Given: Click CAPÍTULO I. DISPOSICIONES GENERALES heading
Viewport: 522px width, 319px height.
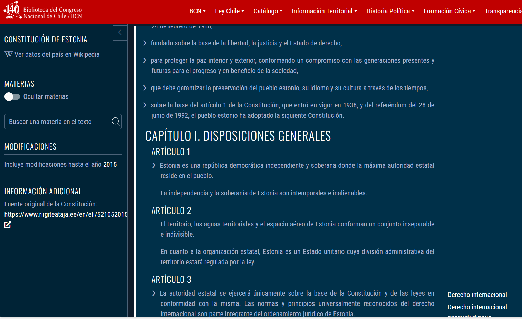Looking at the screenshot, I should coord(238,136).
